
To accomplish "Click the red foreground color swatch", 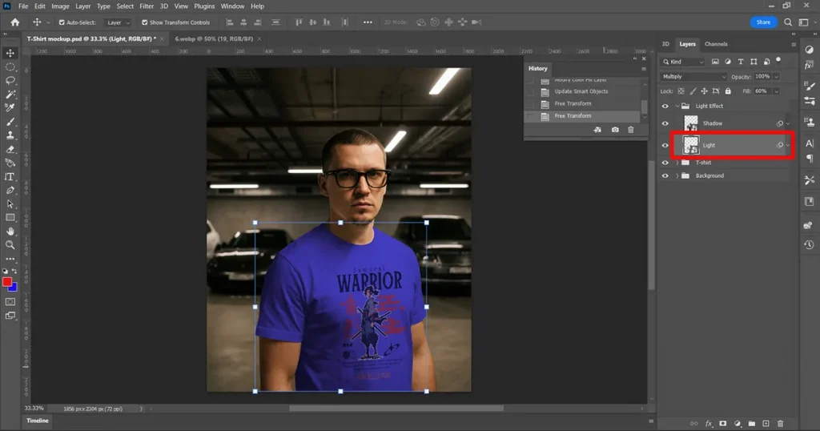I will coord(6,281).
